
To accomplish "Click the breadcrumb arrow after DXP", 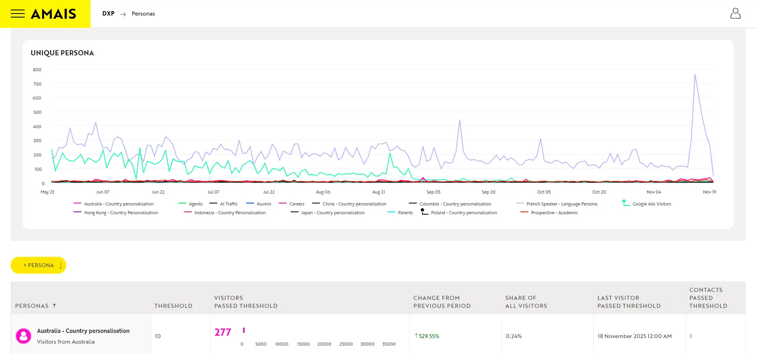I will 123,14.
